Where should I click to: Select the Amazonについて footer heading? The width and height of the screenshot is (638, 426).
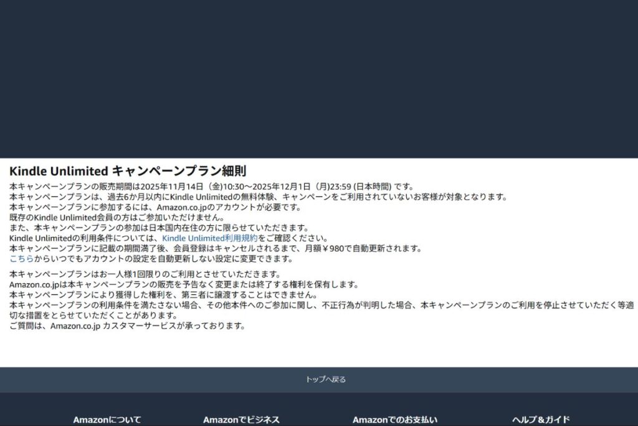coord(107,420)
